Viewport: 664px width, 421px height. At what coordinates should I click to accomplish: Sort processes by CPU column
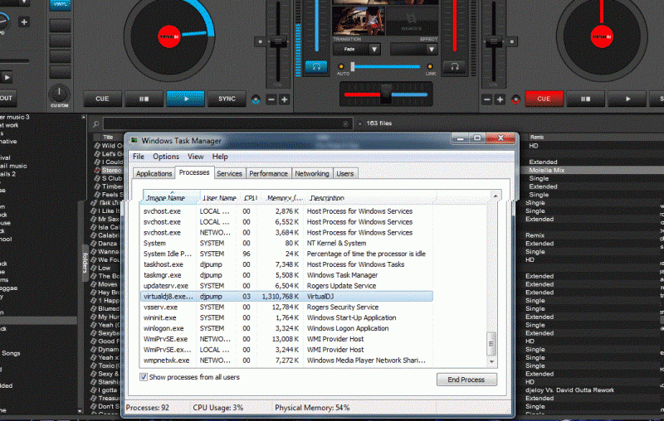click(250, 197)
